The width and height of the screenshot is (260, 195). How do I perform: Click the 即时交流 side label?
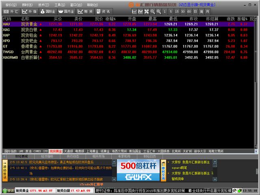[163, 170]
